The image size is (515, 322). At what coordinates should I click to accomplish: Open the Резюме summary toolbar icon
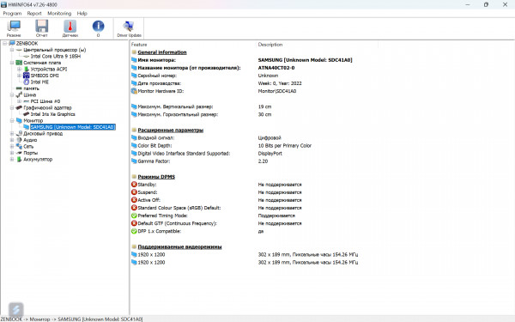coord(14,28)
